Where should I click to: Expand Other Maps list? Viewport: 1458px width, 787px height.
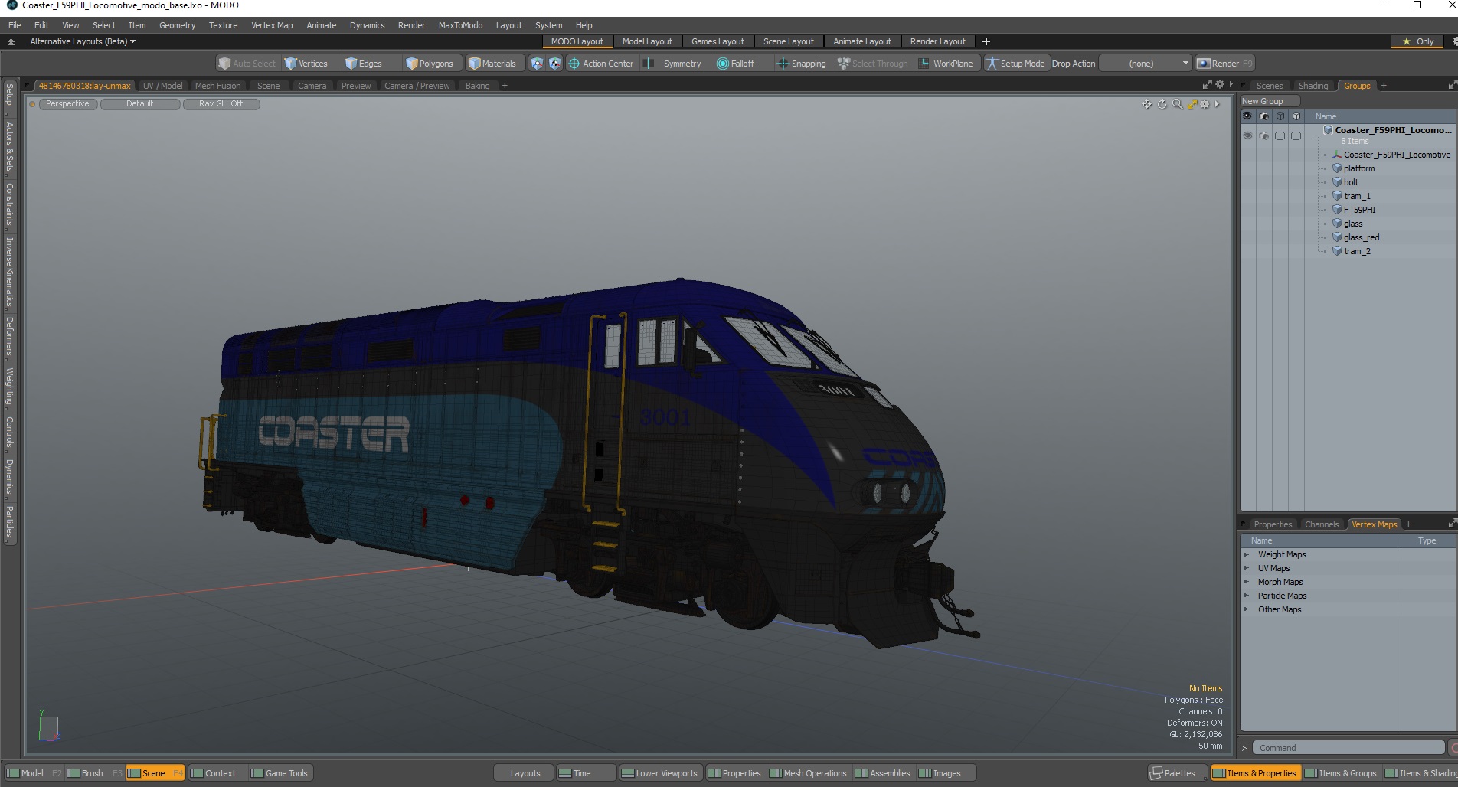(1247, 609)
